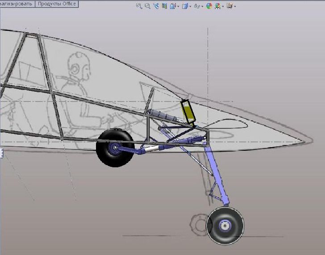Viewport: 325px width, 255px height.
Task: Click the Apply Scene icon
Action: (217, 6)
